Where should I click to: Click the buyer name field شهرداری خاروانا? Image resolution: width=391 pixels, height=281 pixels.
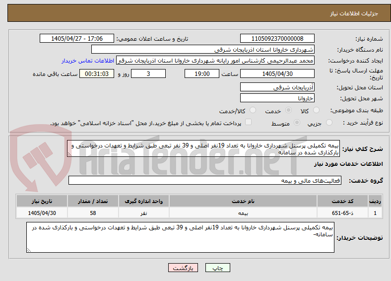[203, 50]
